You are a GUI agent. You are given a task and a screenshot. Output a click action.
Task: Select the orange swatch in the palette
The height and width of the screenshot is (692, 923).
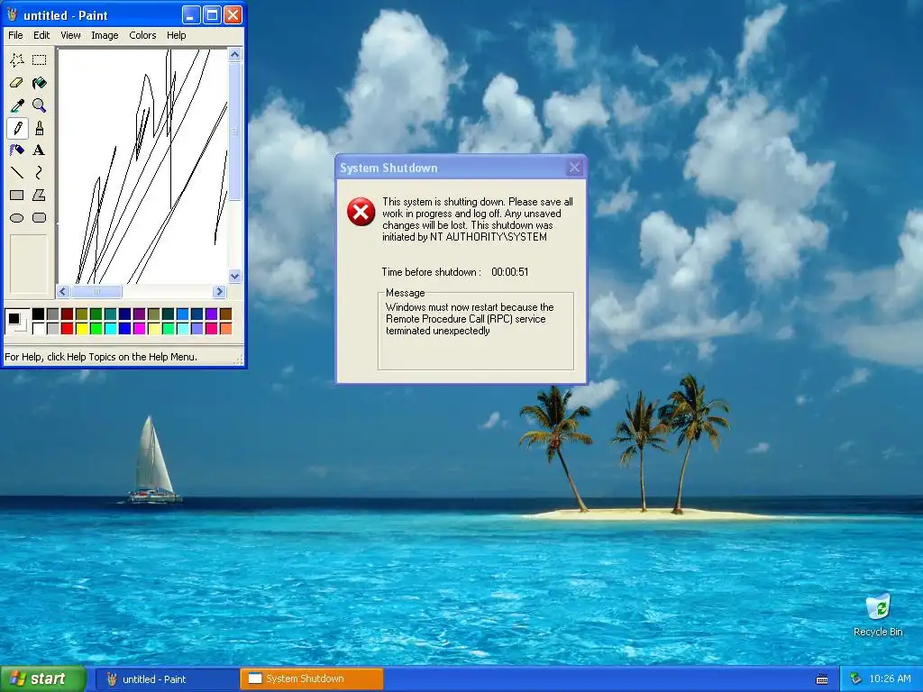pos(226,328)
